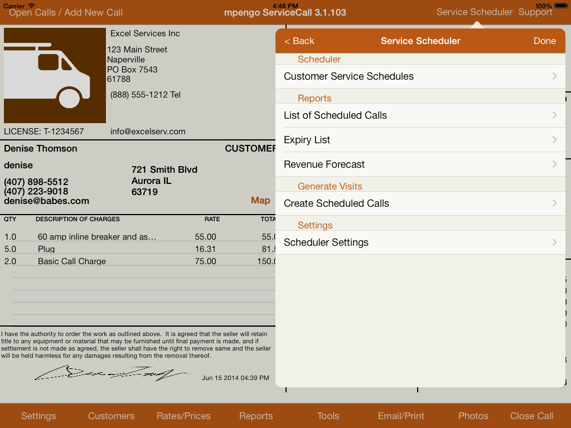Go back using the Back button
Screen dimensions: 571x428
[x=299, y=41]
